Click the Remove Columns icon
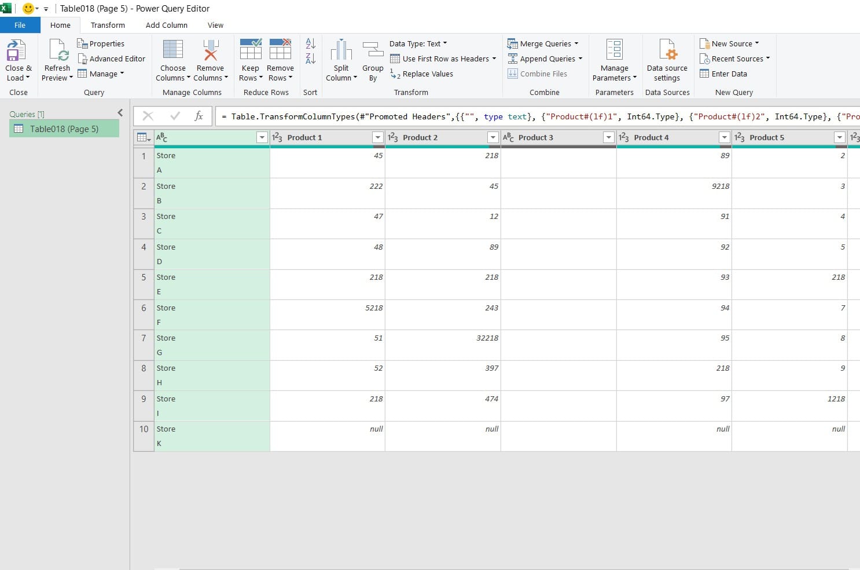This screenshot has height=570, width=860. pyautogui.click(x=211, y=50)
